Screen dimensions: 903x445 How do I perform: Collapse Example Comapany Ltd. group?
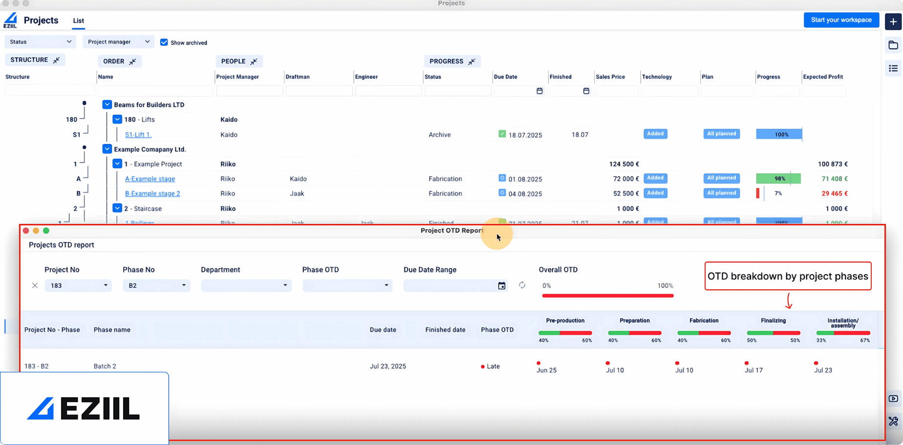[x=107, y=149]
